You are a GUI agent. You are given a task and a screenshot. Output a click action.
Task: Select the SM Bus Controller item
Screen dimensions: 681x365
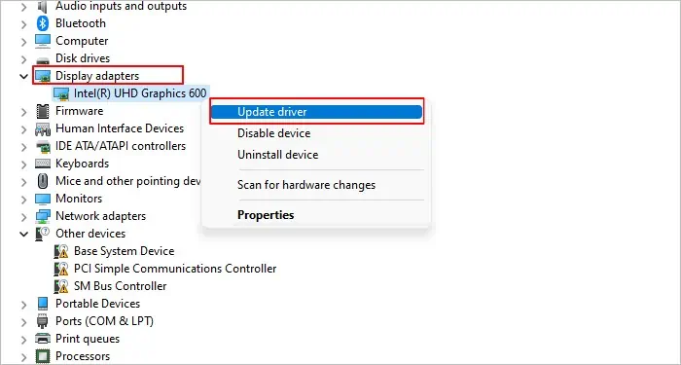click(x=120, y=286)
